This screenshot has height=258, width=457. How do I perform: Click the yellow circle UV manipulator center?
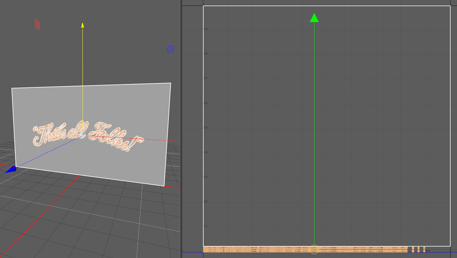tap(314, 249)
